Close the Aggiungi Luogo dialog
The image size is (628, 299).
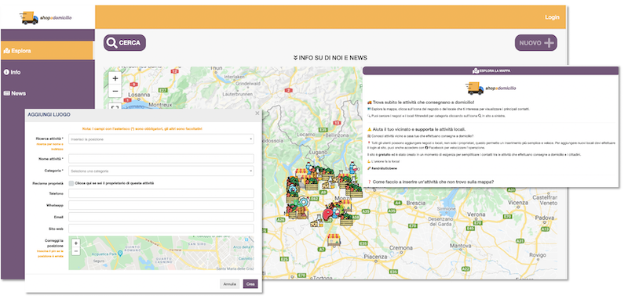pos(257,113)
